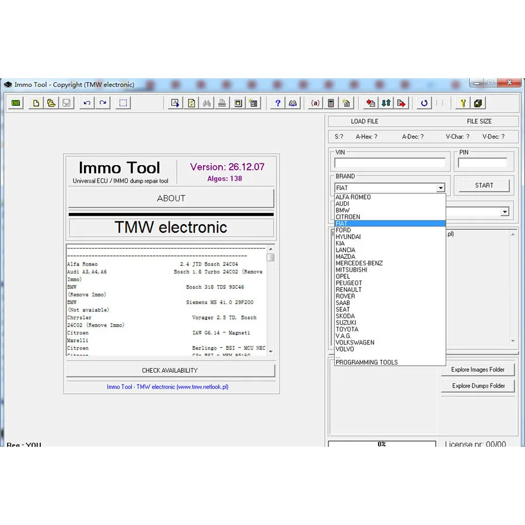This screenshot has width=525, height=525.
Task: Click the {a} braces icon
Action: (316, 103)
